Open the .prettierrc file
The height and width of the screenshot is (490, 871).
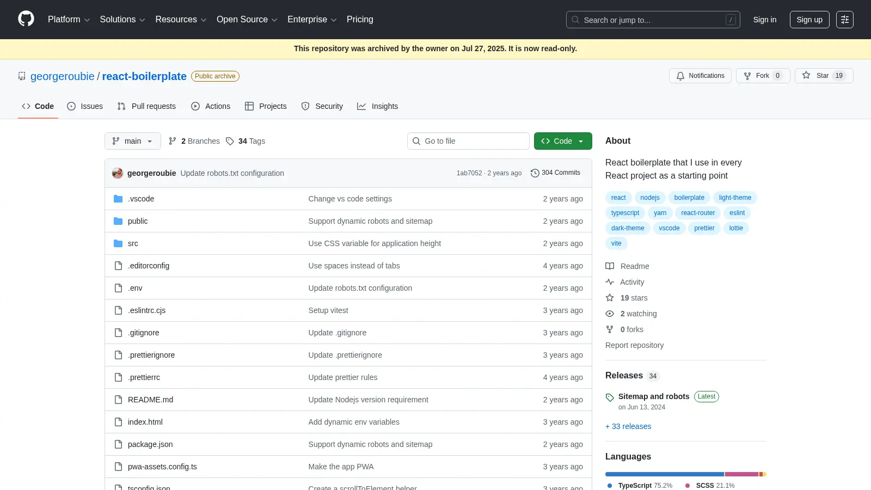144,377
